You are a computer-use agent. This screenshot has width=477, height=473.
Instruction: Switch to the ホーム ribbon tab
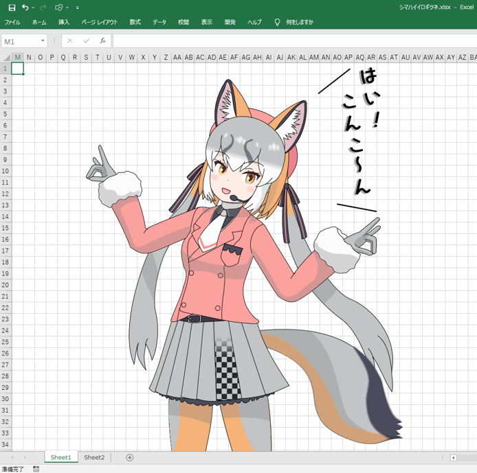39,22
